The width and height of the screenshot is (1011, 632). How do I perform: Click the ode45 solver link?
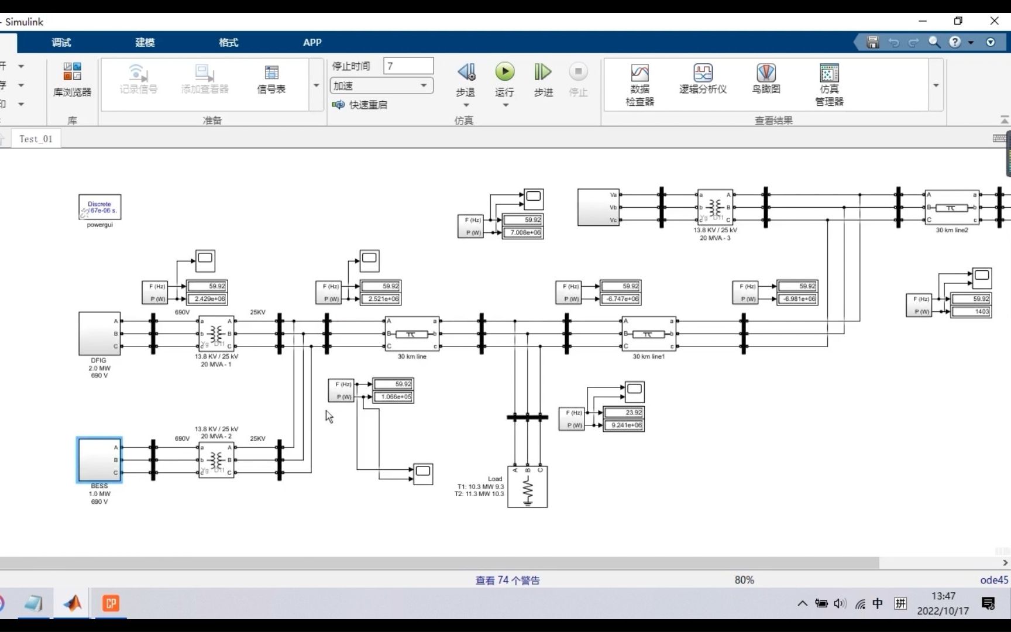coord(994,580)
